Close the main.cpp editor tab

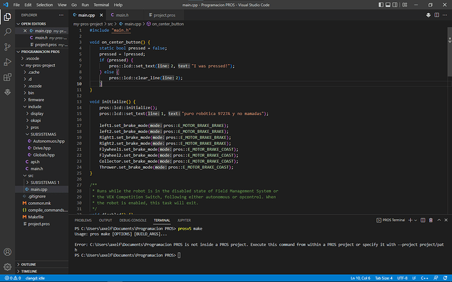pyautogui.click(x=101, y=15)
